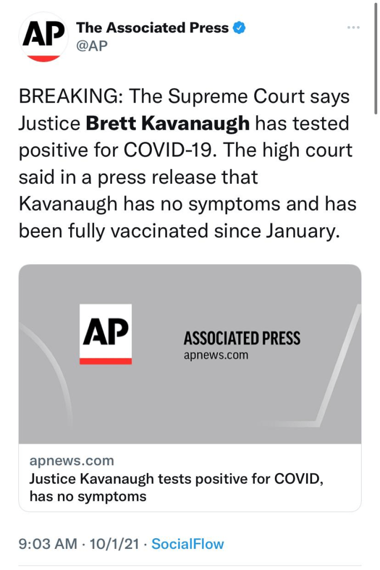Open the SocialFlow source link
Image resolution: width=380 pixels, height=570 pixels.
(x=187, y=544)
